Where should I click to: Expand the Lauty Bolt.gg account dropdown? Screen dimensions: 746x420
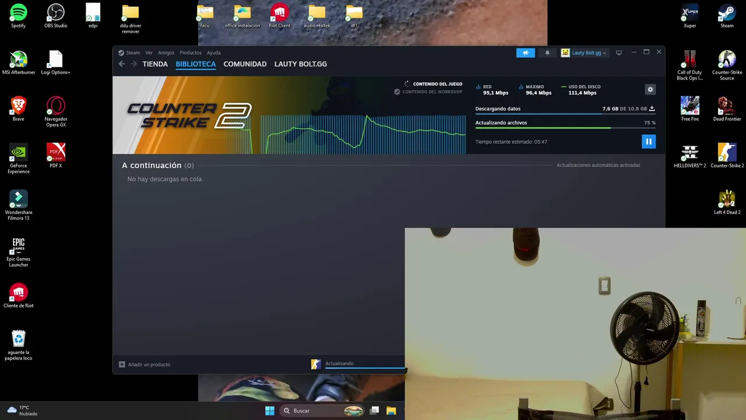coord(584,52)
